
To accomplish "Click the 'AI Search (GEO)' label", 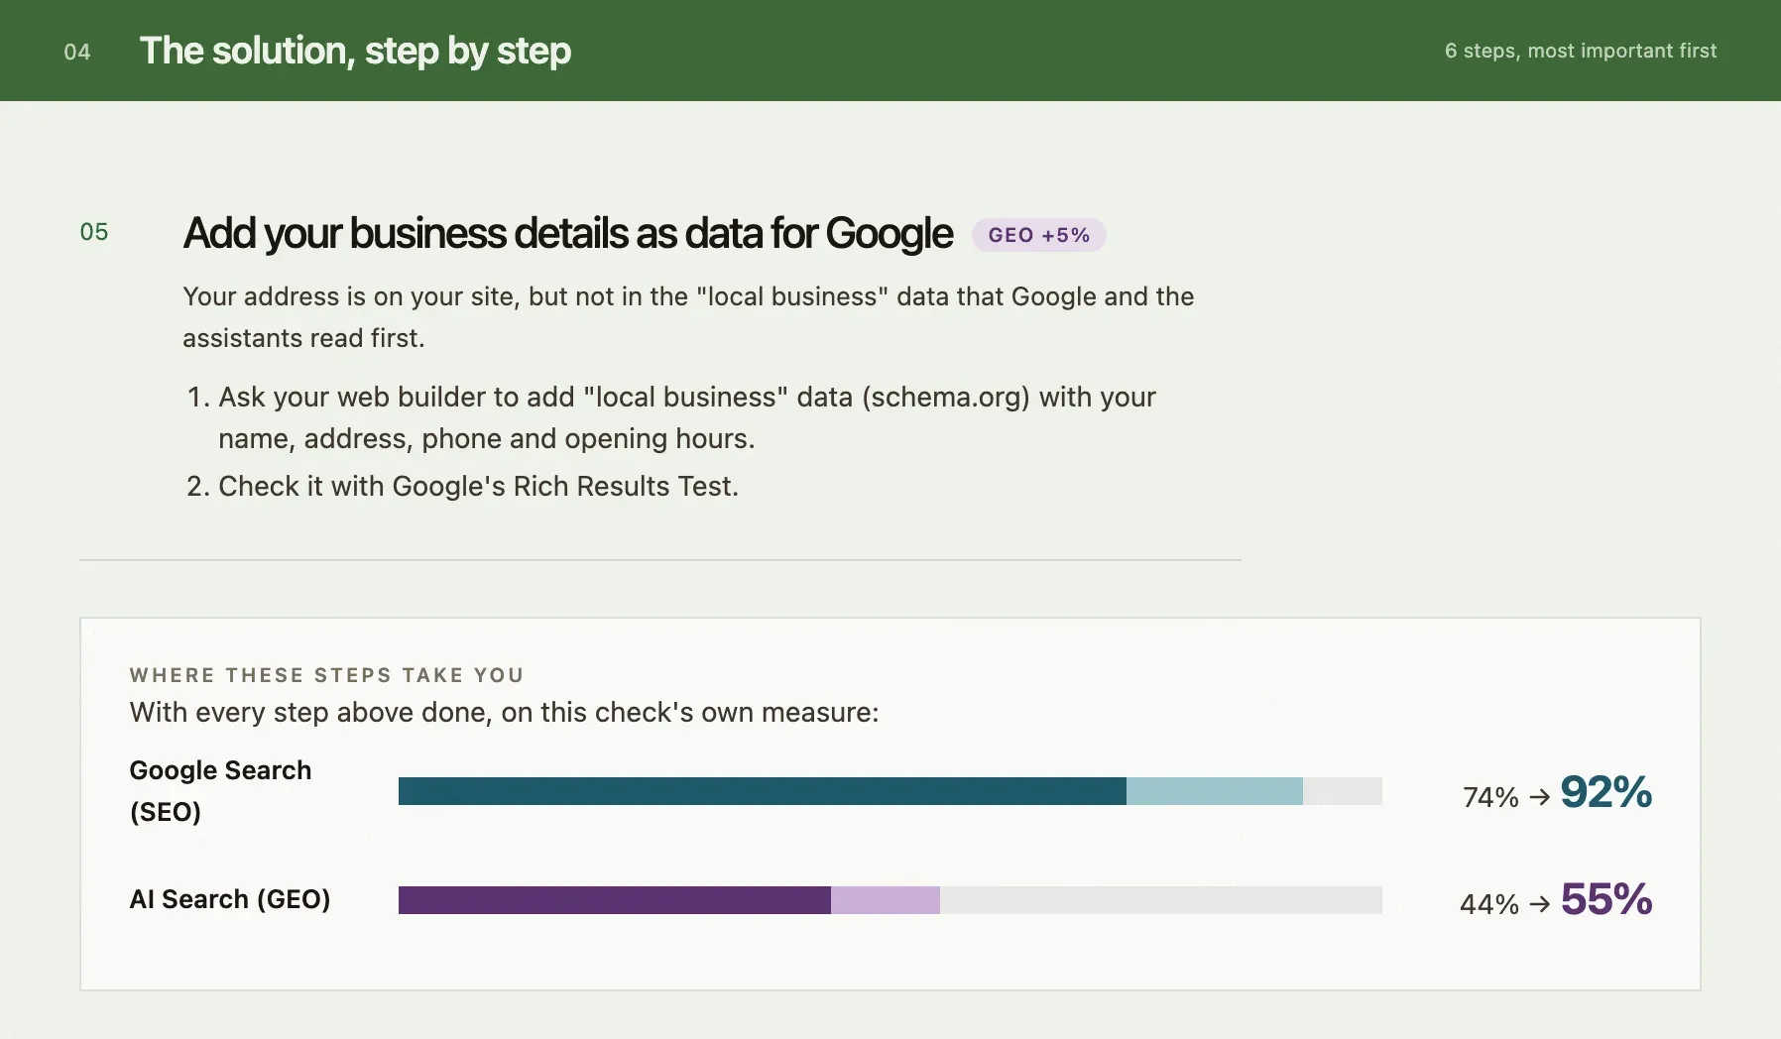I will coord(230,899).
